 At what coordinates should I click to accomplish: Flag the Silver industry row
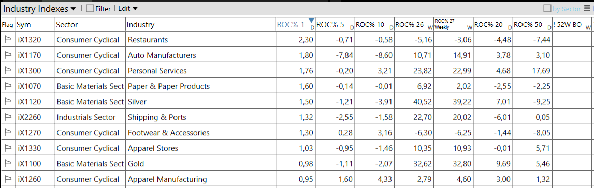pyautogui.click(x=8, y=102)
